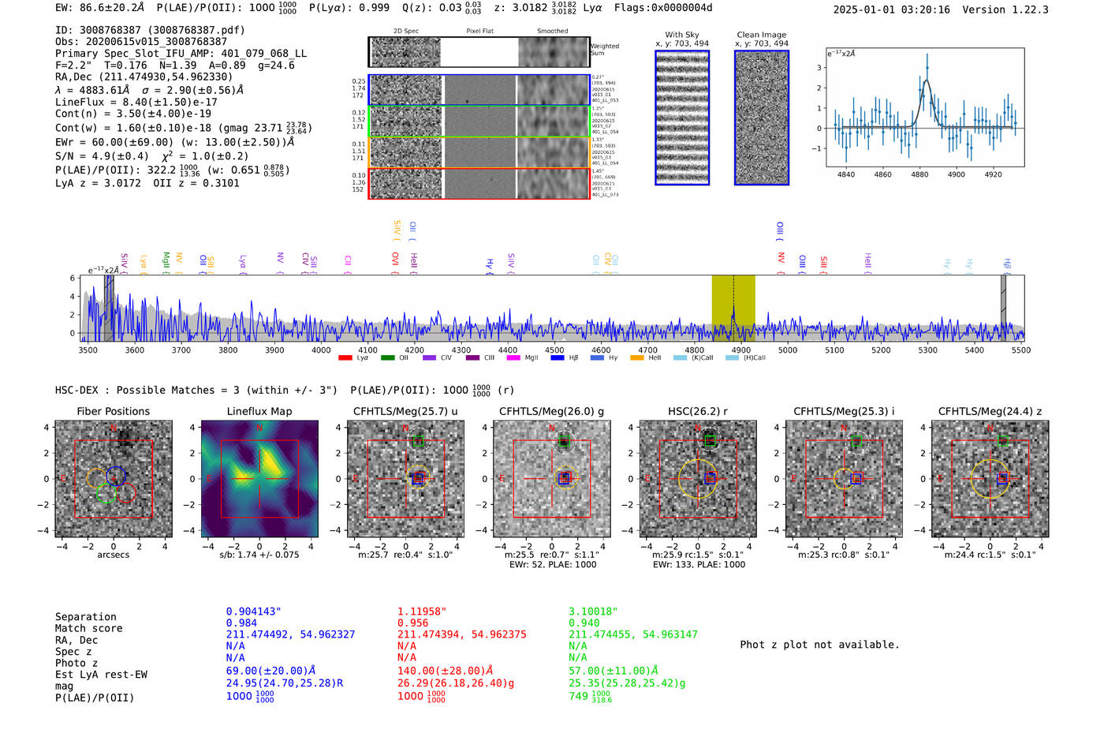
Task: Open the Fiber Positions cutout image
Action: coord(114,478)
